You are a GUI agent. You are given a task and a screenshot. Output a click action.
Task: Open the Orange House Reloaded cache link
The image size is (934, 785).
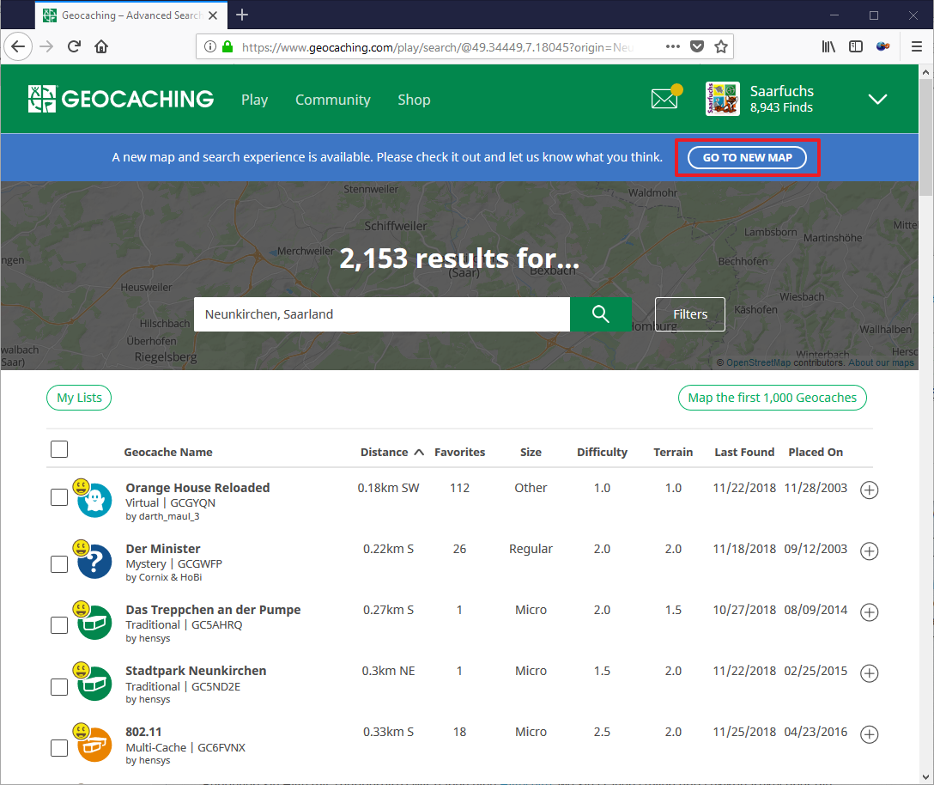[197, 488]
